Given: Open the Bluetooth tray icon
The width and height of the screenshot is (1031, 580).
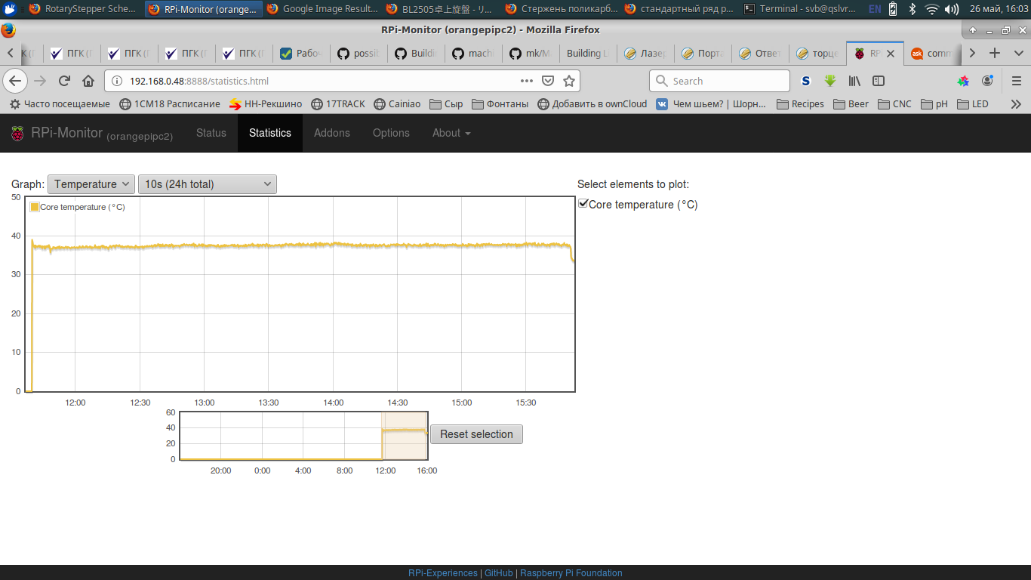Looking at the screenshot, I should point(912,9).
